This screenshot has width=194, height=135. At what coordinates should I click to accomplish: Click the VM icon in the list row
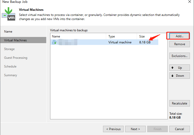tap(54, 42)
